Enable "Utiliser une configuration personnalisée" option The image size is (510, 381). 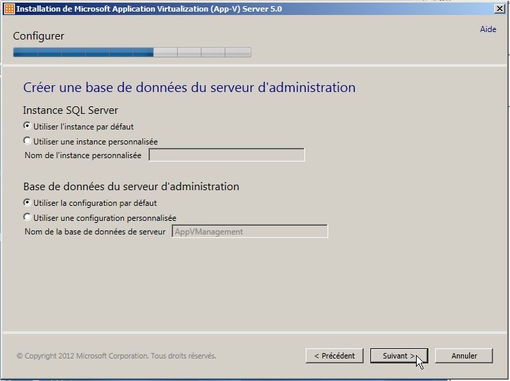(27, 217)
